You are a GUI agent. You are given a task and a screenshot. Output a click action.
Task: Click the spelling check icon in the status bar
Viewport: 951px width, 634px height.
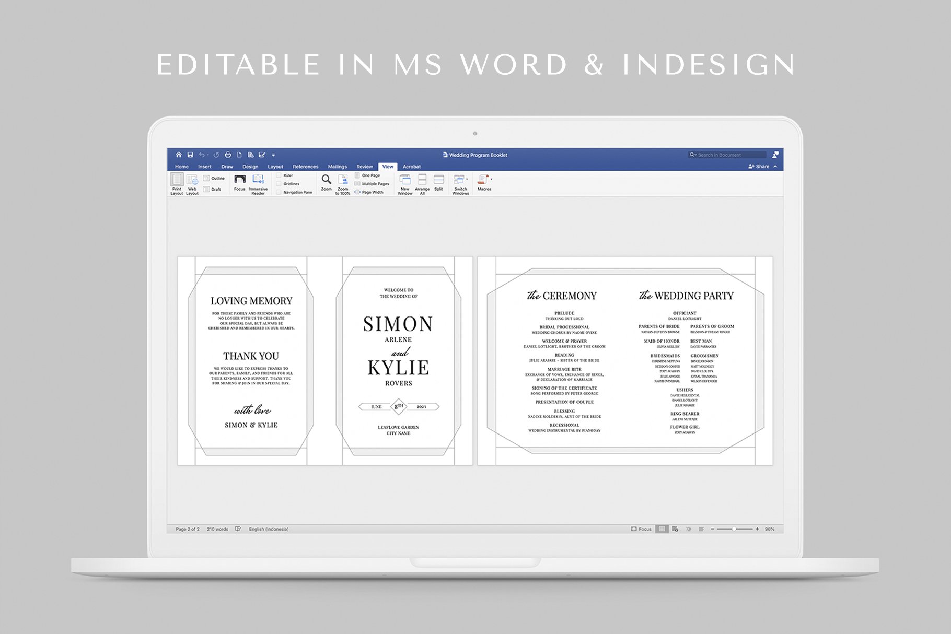[x=238, y=529]
